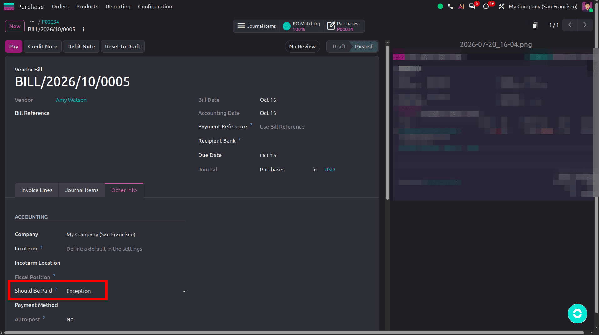Viewport: 599px width, 335px height.
Task: Open the activities clock icon
Action: [x=486, y=7]
